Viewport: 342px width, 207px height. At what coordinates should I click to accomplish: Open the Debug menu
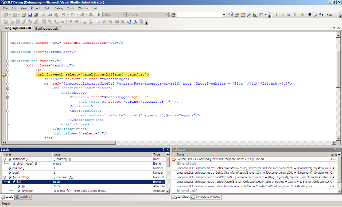point(59,8)
